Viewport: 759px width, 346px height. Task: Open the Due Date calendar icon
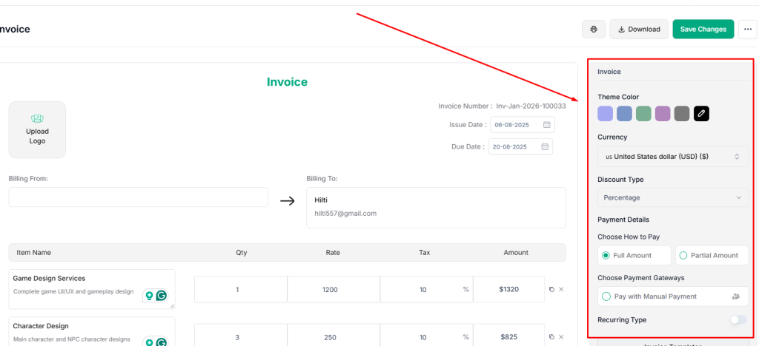(x=545, y=146)
